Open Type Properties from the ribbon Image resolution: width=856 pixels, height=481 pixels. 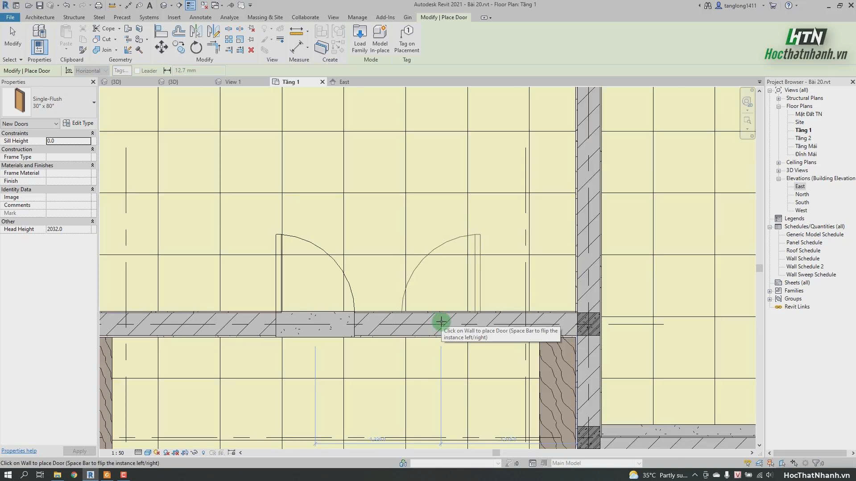[x=39, y=31]
